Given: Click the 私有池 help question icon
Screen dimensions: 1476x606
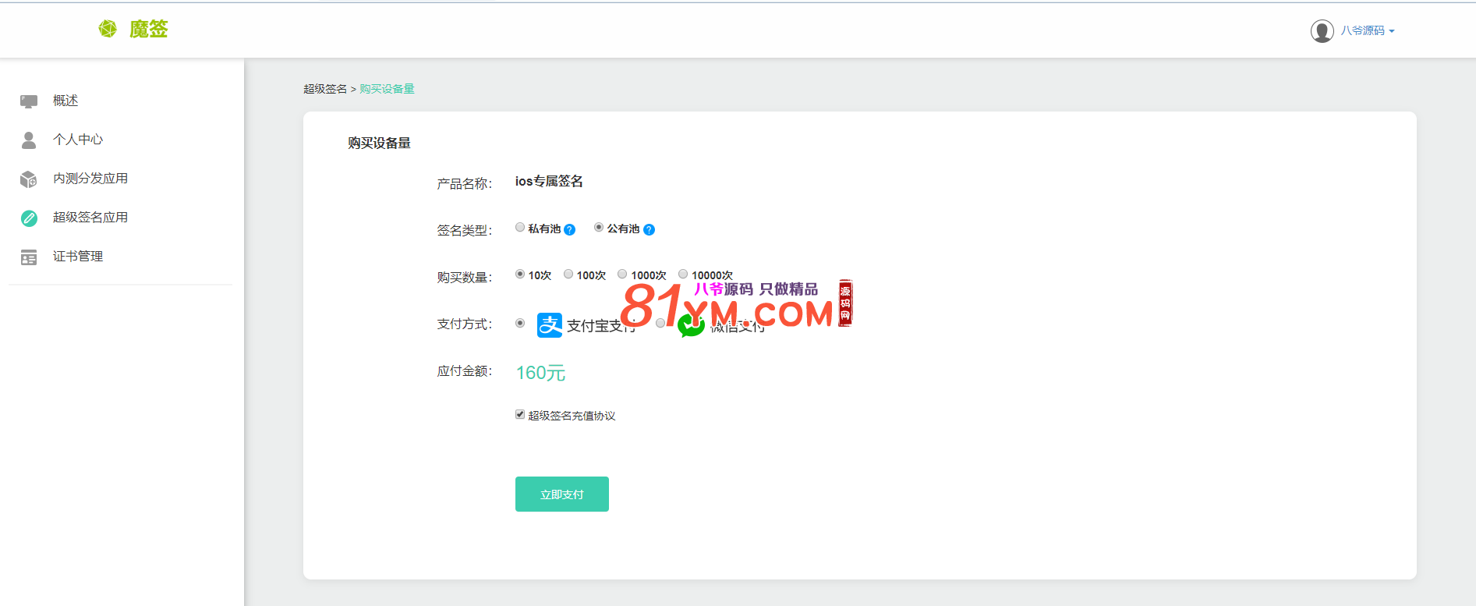Looking at the screenshot, I should tap(570, 229).
